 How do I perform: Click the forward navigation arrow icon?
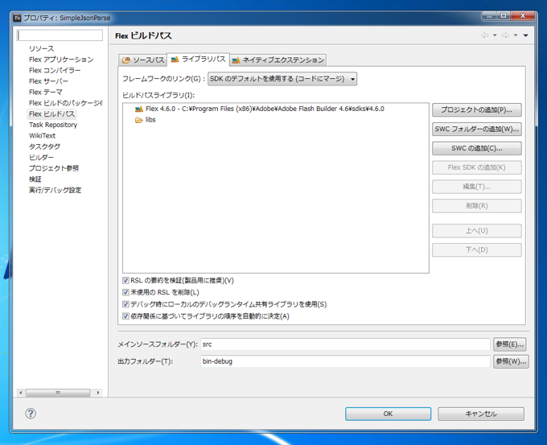(x=505, y=35)
